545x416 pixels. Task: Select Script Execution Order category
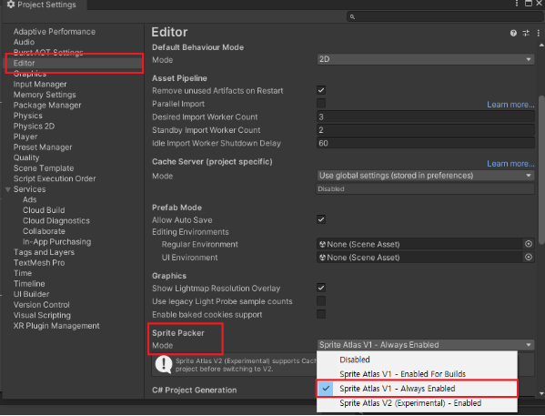(55, 178)
